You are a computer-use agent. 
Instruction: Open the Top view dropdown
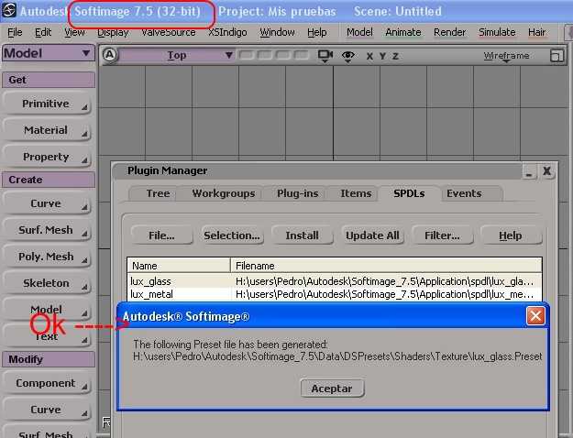click(177, 55)
